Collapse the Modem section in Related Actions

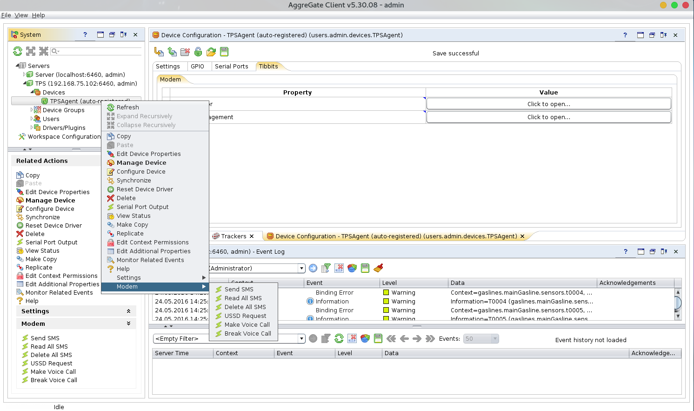coord(128,323)
